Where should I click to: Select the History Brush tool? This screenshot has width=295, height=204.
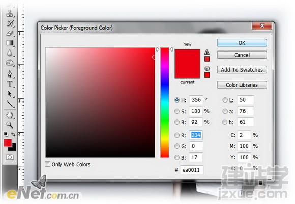point(10,23)
